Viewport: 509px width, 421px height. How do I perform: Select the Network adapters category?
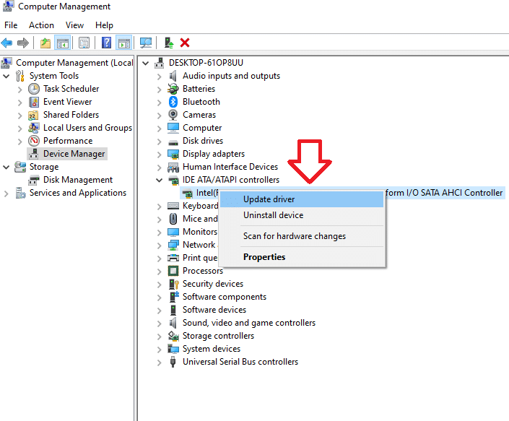tap(199, 245)
